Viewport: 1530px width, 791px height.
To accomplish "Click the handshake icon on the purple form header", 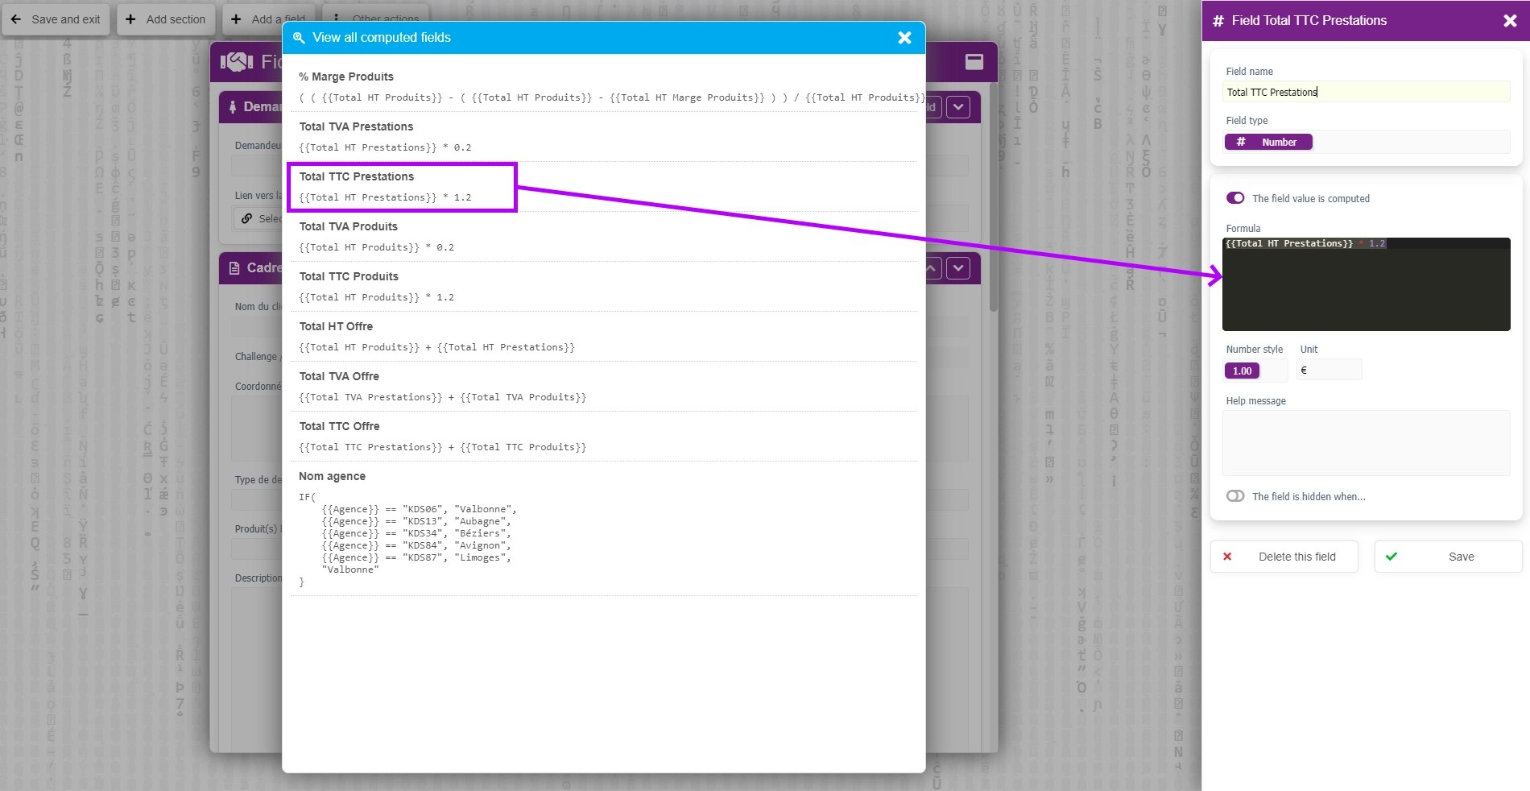I will 234,61.
